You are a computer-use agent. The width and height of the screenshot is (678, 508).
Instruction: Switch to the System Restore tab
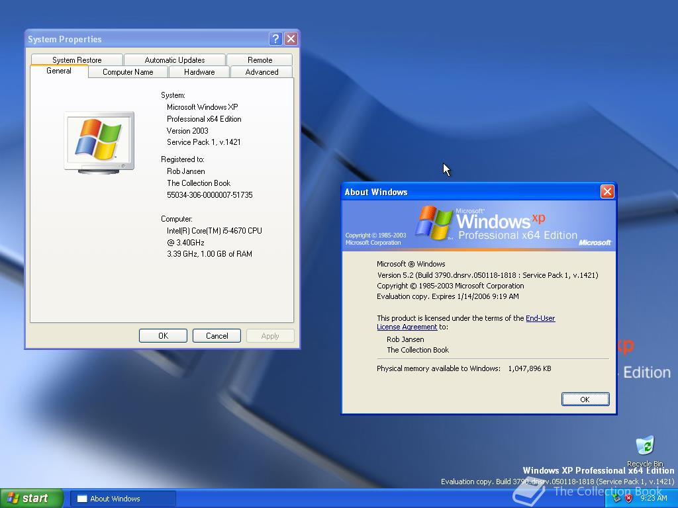(77, 60)
